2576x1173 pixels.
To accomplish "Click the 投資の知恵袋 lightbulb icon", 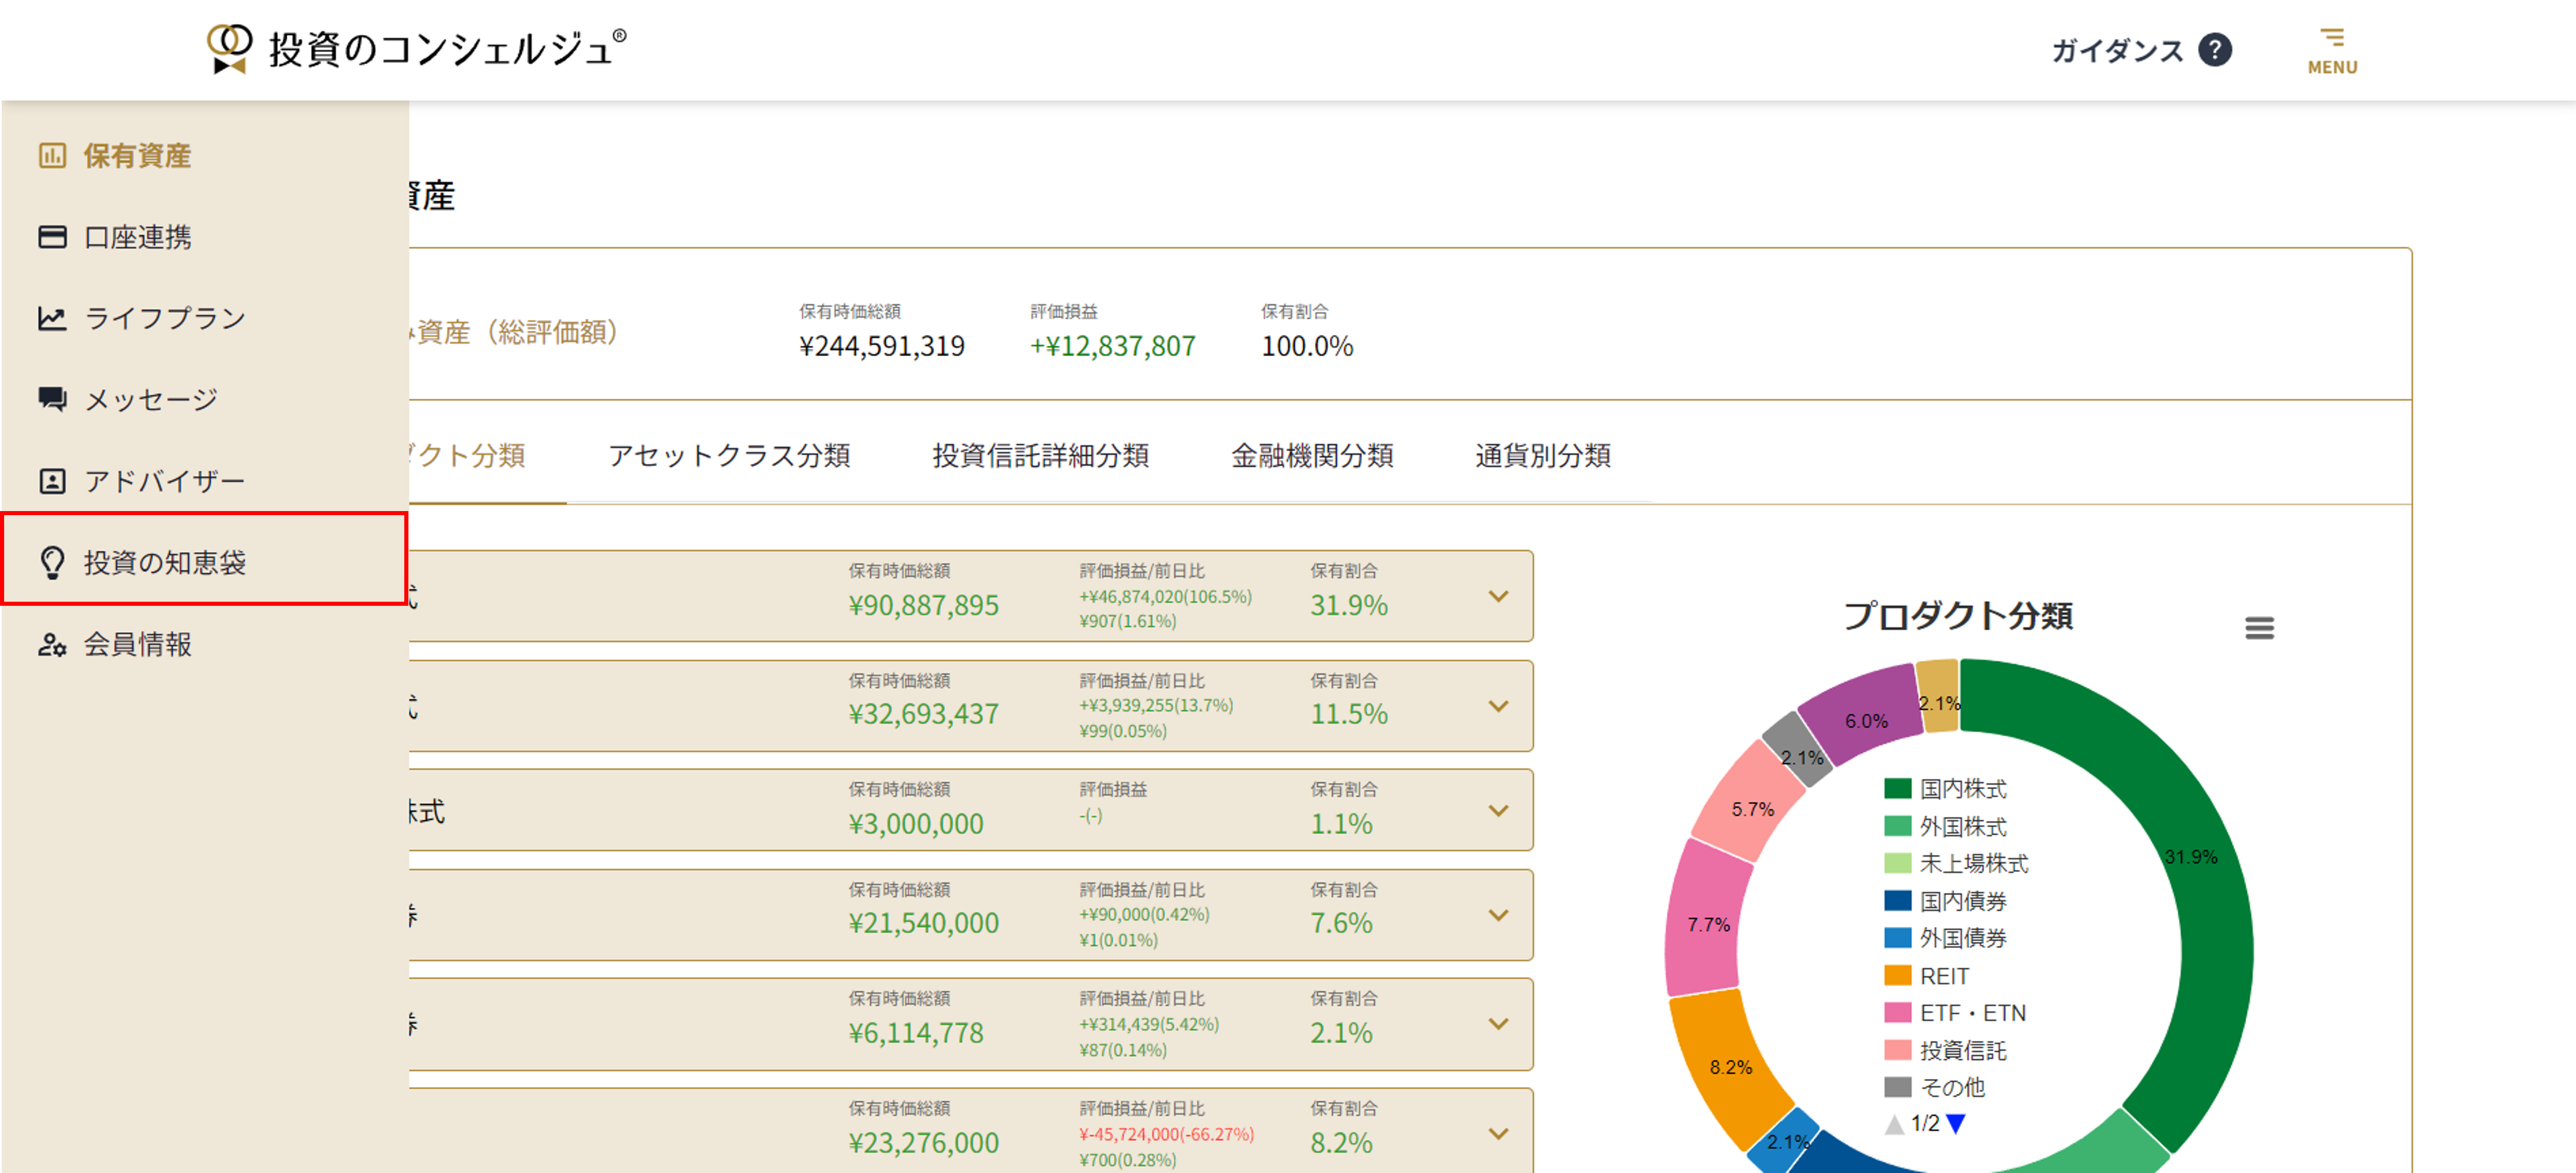I will coord(52,563).
